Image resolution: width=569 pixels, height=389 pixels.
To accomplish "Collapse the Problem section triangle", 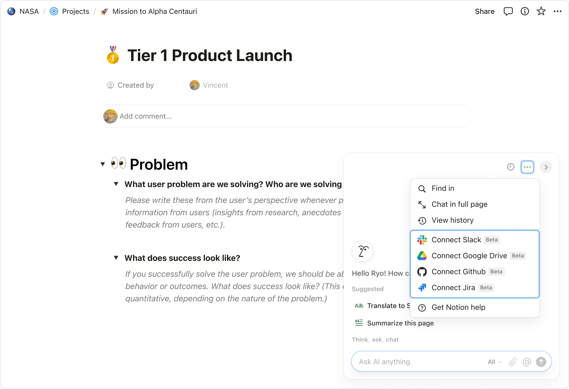I will tap(102, 164).
